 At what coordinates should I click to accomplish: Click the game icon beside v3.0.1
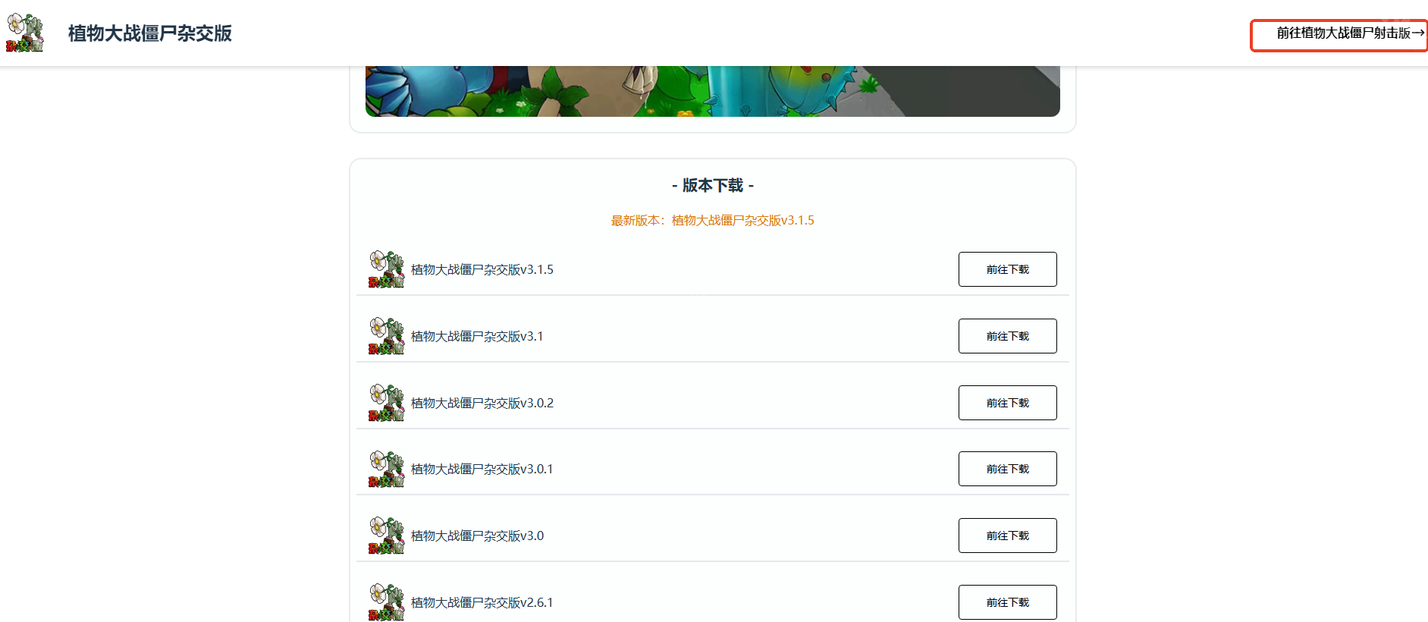387,469
